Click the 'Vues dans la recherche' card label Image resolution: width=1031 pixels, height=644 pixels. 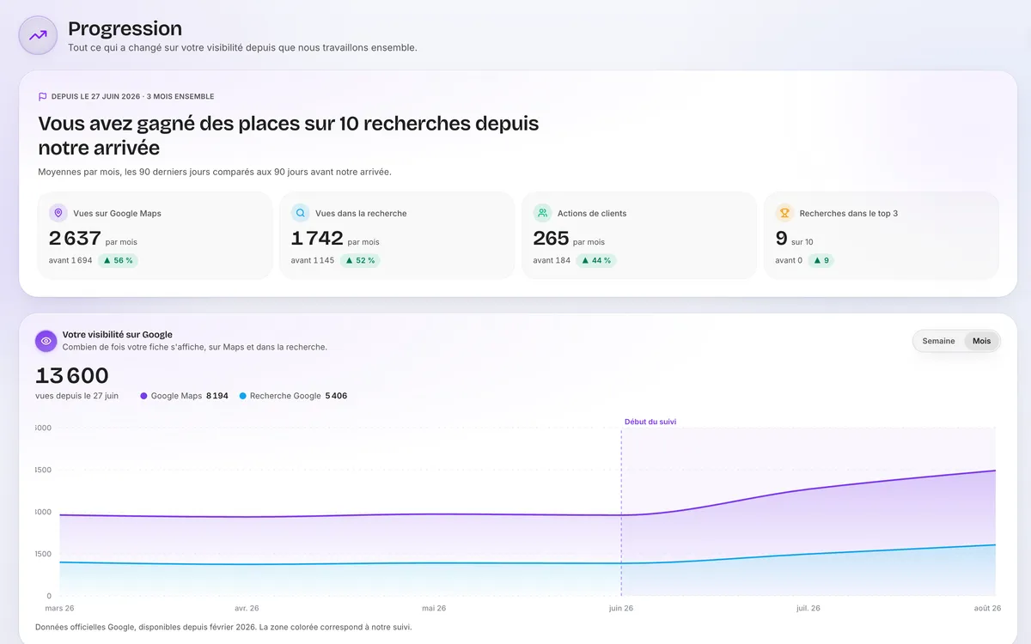pyautogui.click(x=361, y=213)
